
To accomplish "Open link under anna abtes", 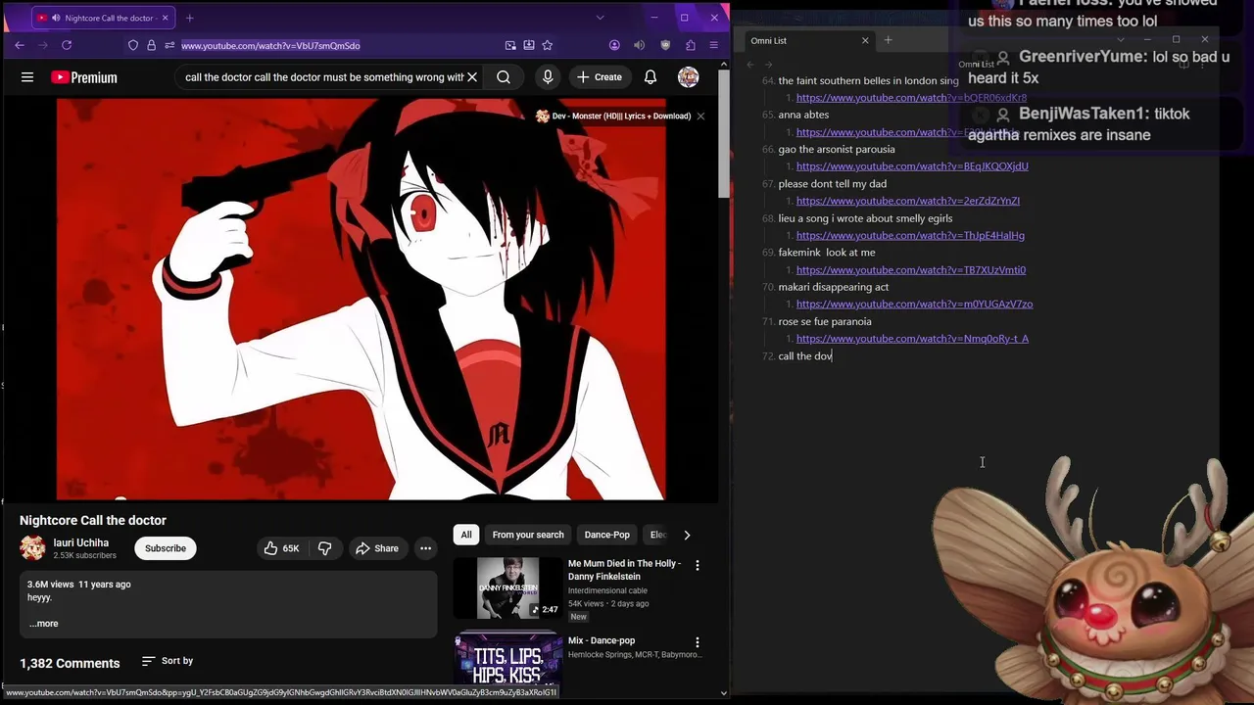I will pyautogui.click(x=907, y=132).
